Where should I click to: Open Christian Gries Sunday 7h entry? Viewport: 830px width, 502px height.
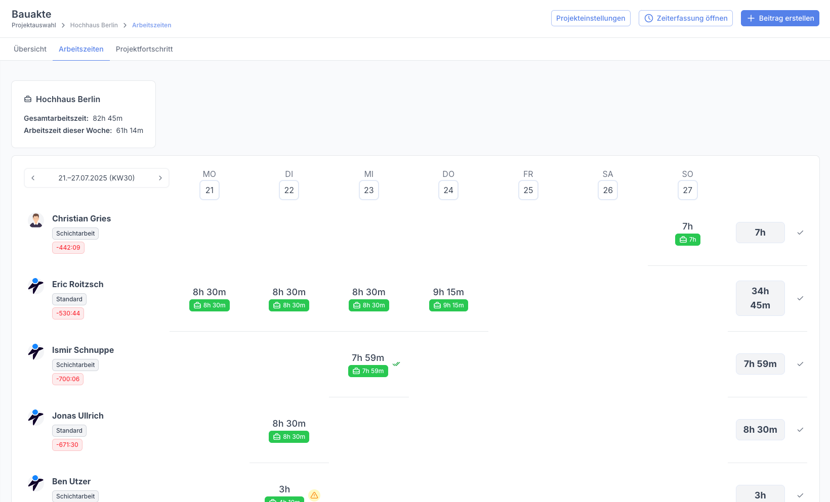[688, 240]
